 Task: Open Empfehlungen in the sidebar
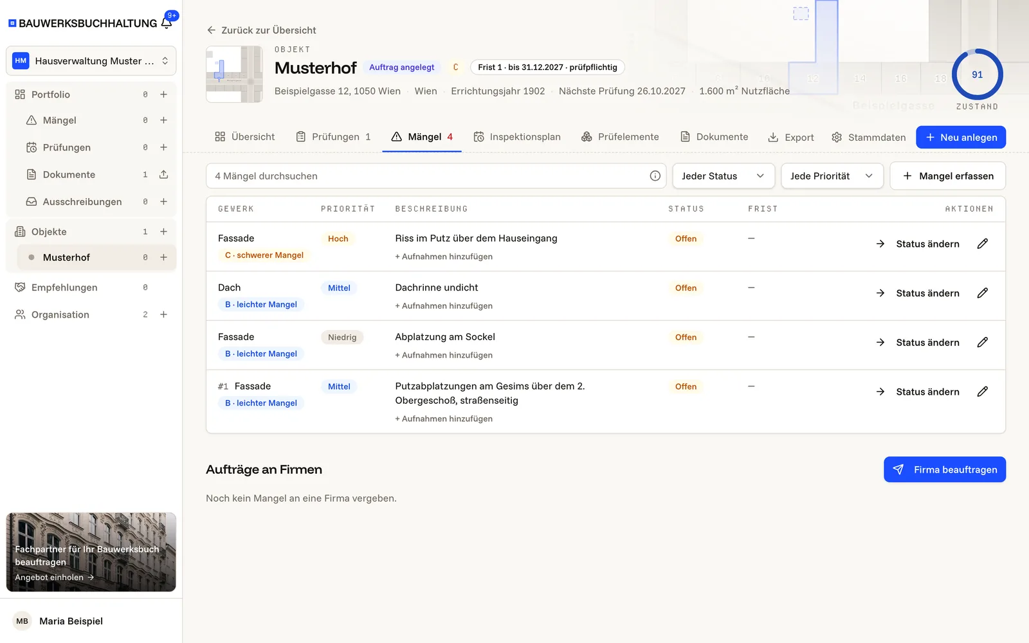(64, 287)
